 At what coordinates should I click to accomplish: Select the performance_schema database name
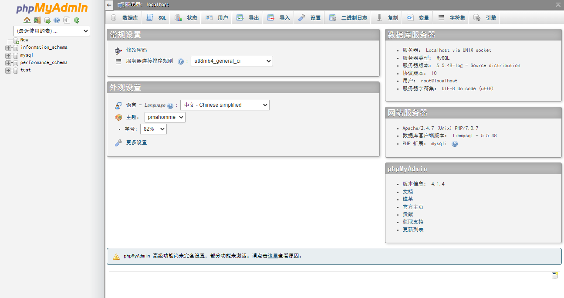[44, 63]
